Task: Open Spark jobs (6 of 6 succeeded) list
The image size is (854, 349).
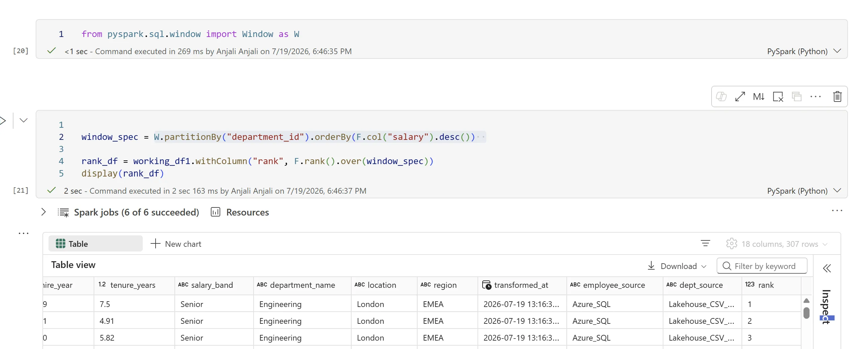Action: tap(136, 212)
